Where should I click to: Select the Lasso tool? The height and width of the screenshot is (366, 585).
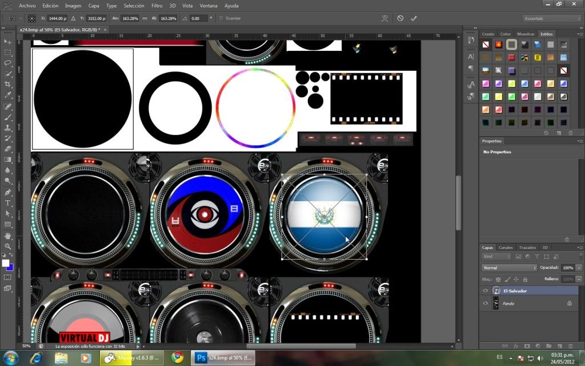tap(7, 63)
